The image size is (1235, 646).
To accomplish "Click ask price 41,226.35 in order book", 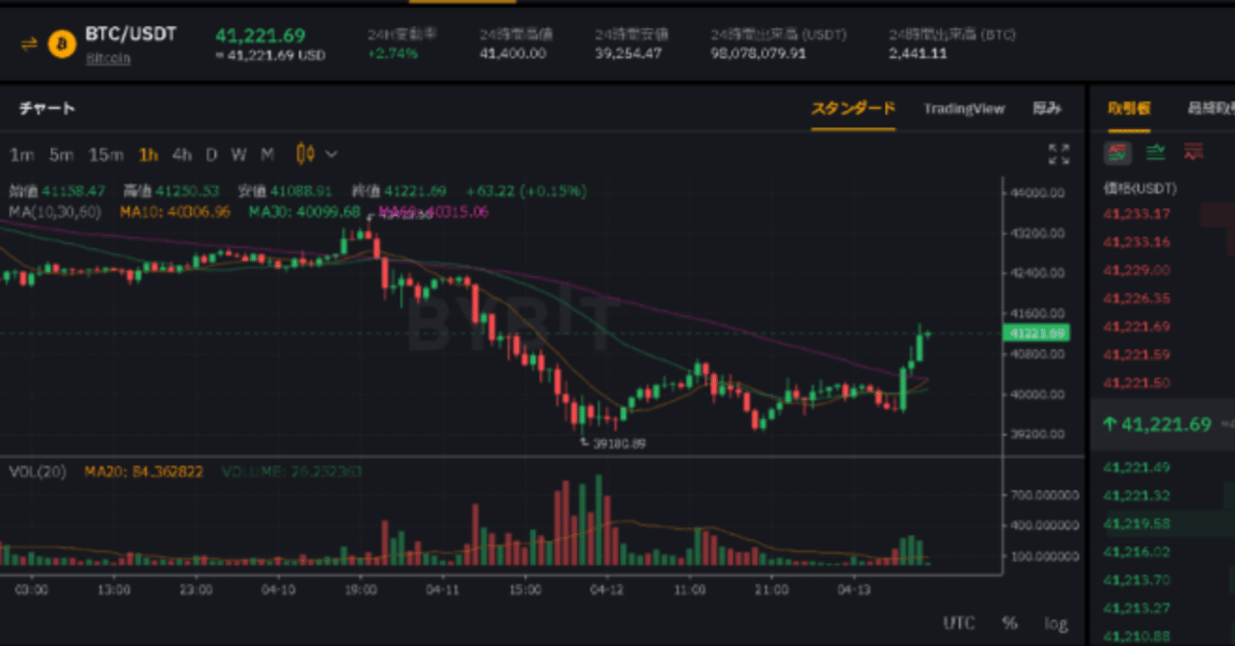I will point(1137,298).
